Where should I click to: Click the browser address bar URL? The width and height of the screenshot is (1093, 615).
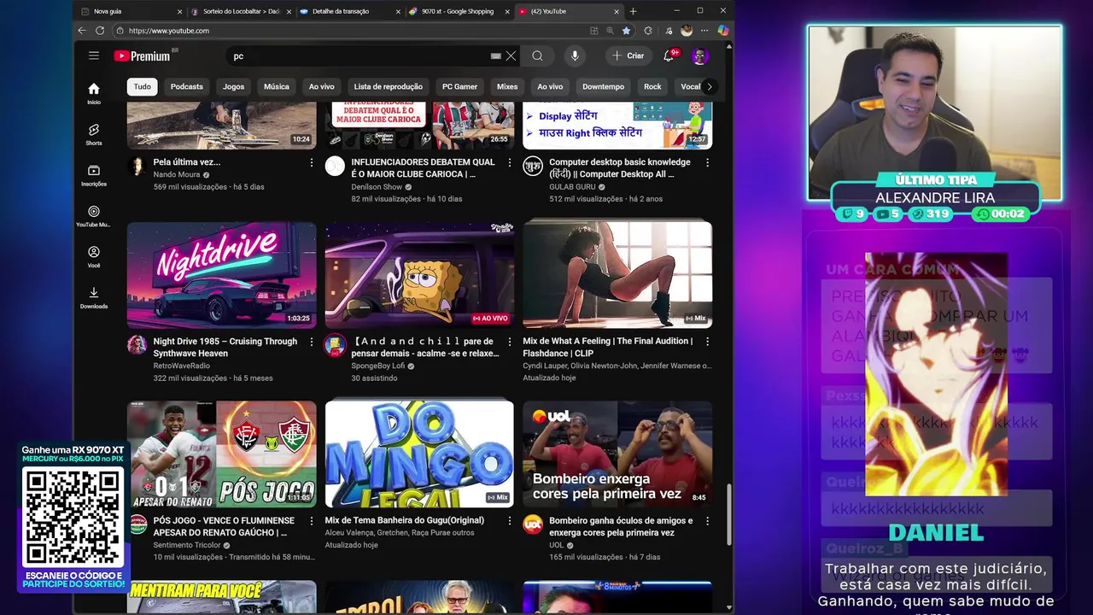pyautogui.click(x=169, y=30)
